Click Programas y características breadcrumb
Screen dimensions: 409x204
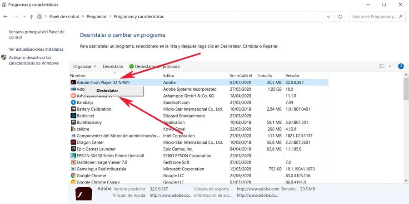point(139,17)
